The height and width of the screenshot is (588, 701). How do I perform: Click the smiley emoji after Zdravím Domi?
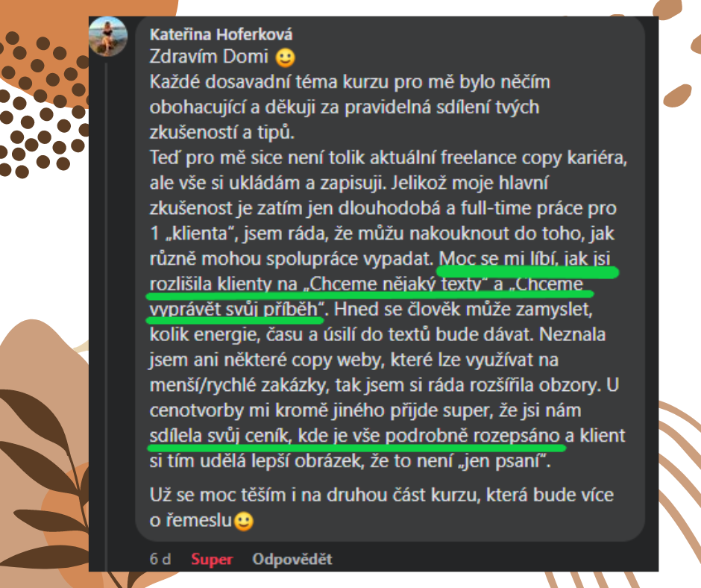point(285,57)
